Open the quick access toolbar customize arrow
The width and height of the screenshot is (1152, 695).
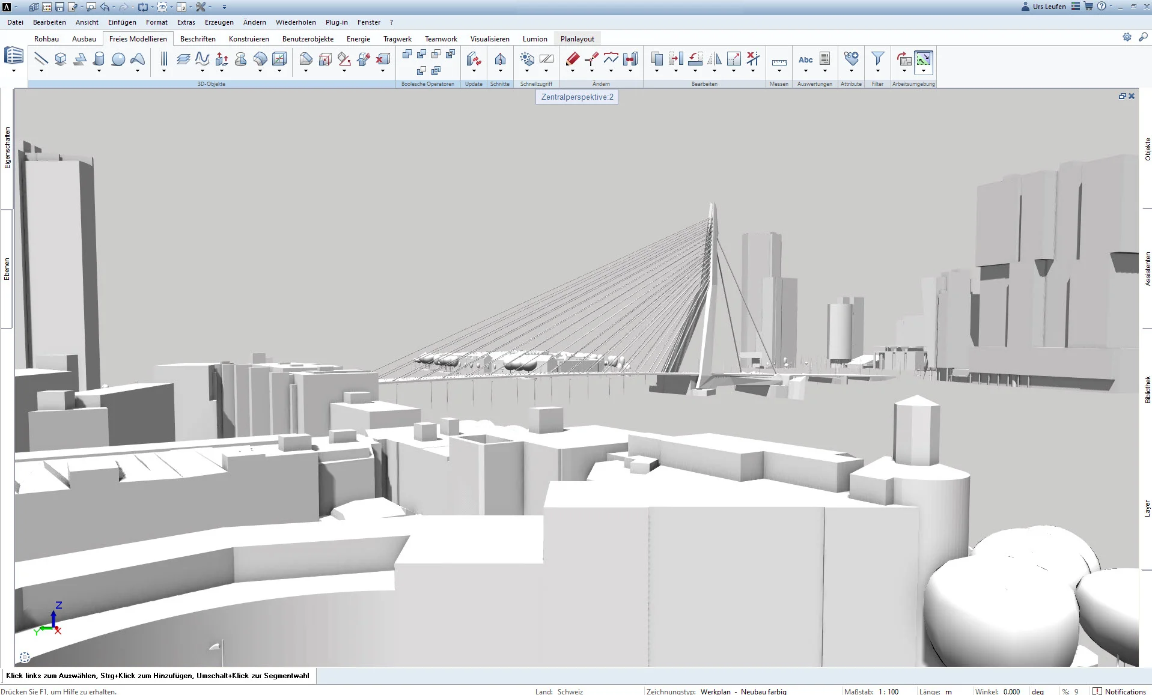tap(224, 7)
